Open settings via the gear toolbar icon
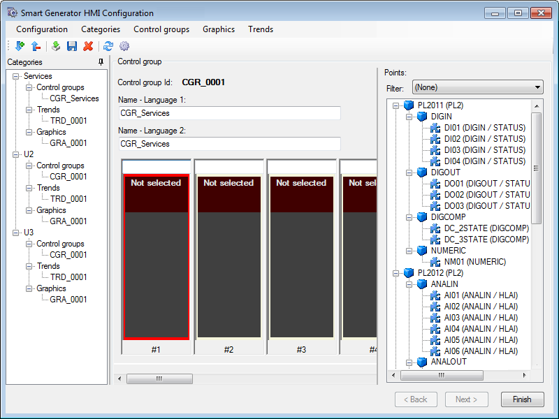The image size is (559, 419). coord(124,46)
